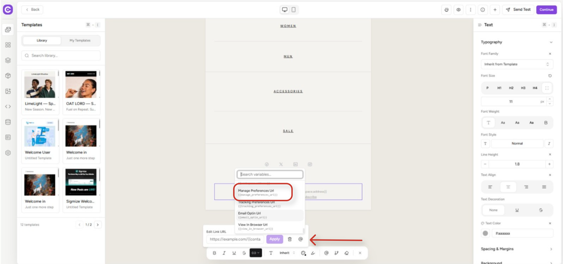563x264 pixels.
Task: Switch to the My Templates tab
Action: point(80,41)
